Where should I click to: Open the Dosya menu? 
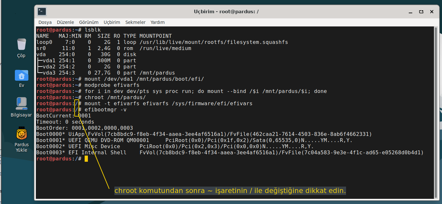(45, 22)
